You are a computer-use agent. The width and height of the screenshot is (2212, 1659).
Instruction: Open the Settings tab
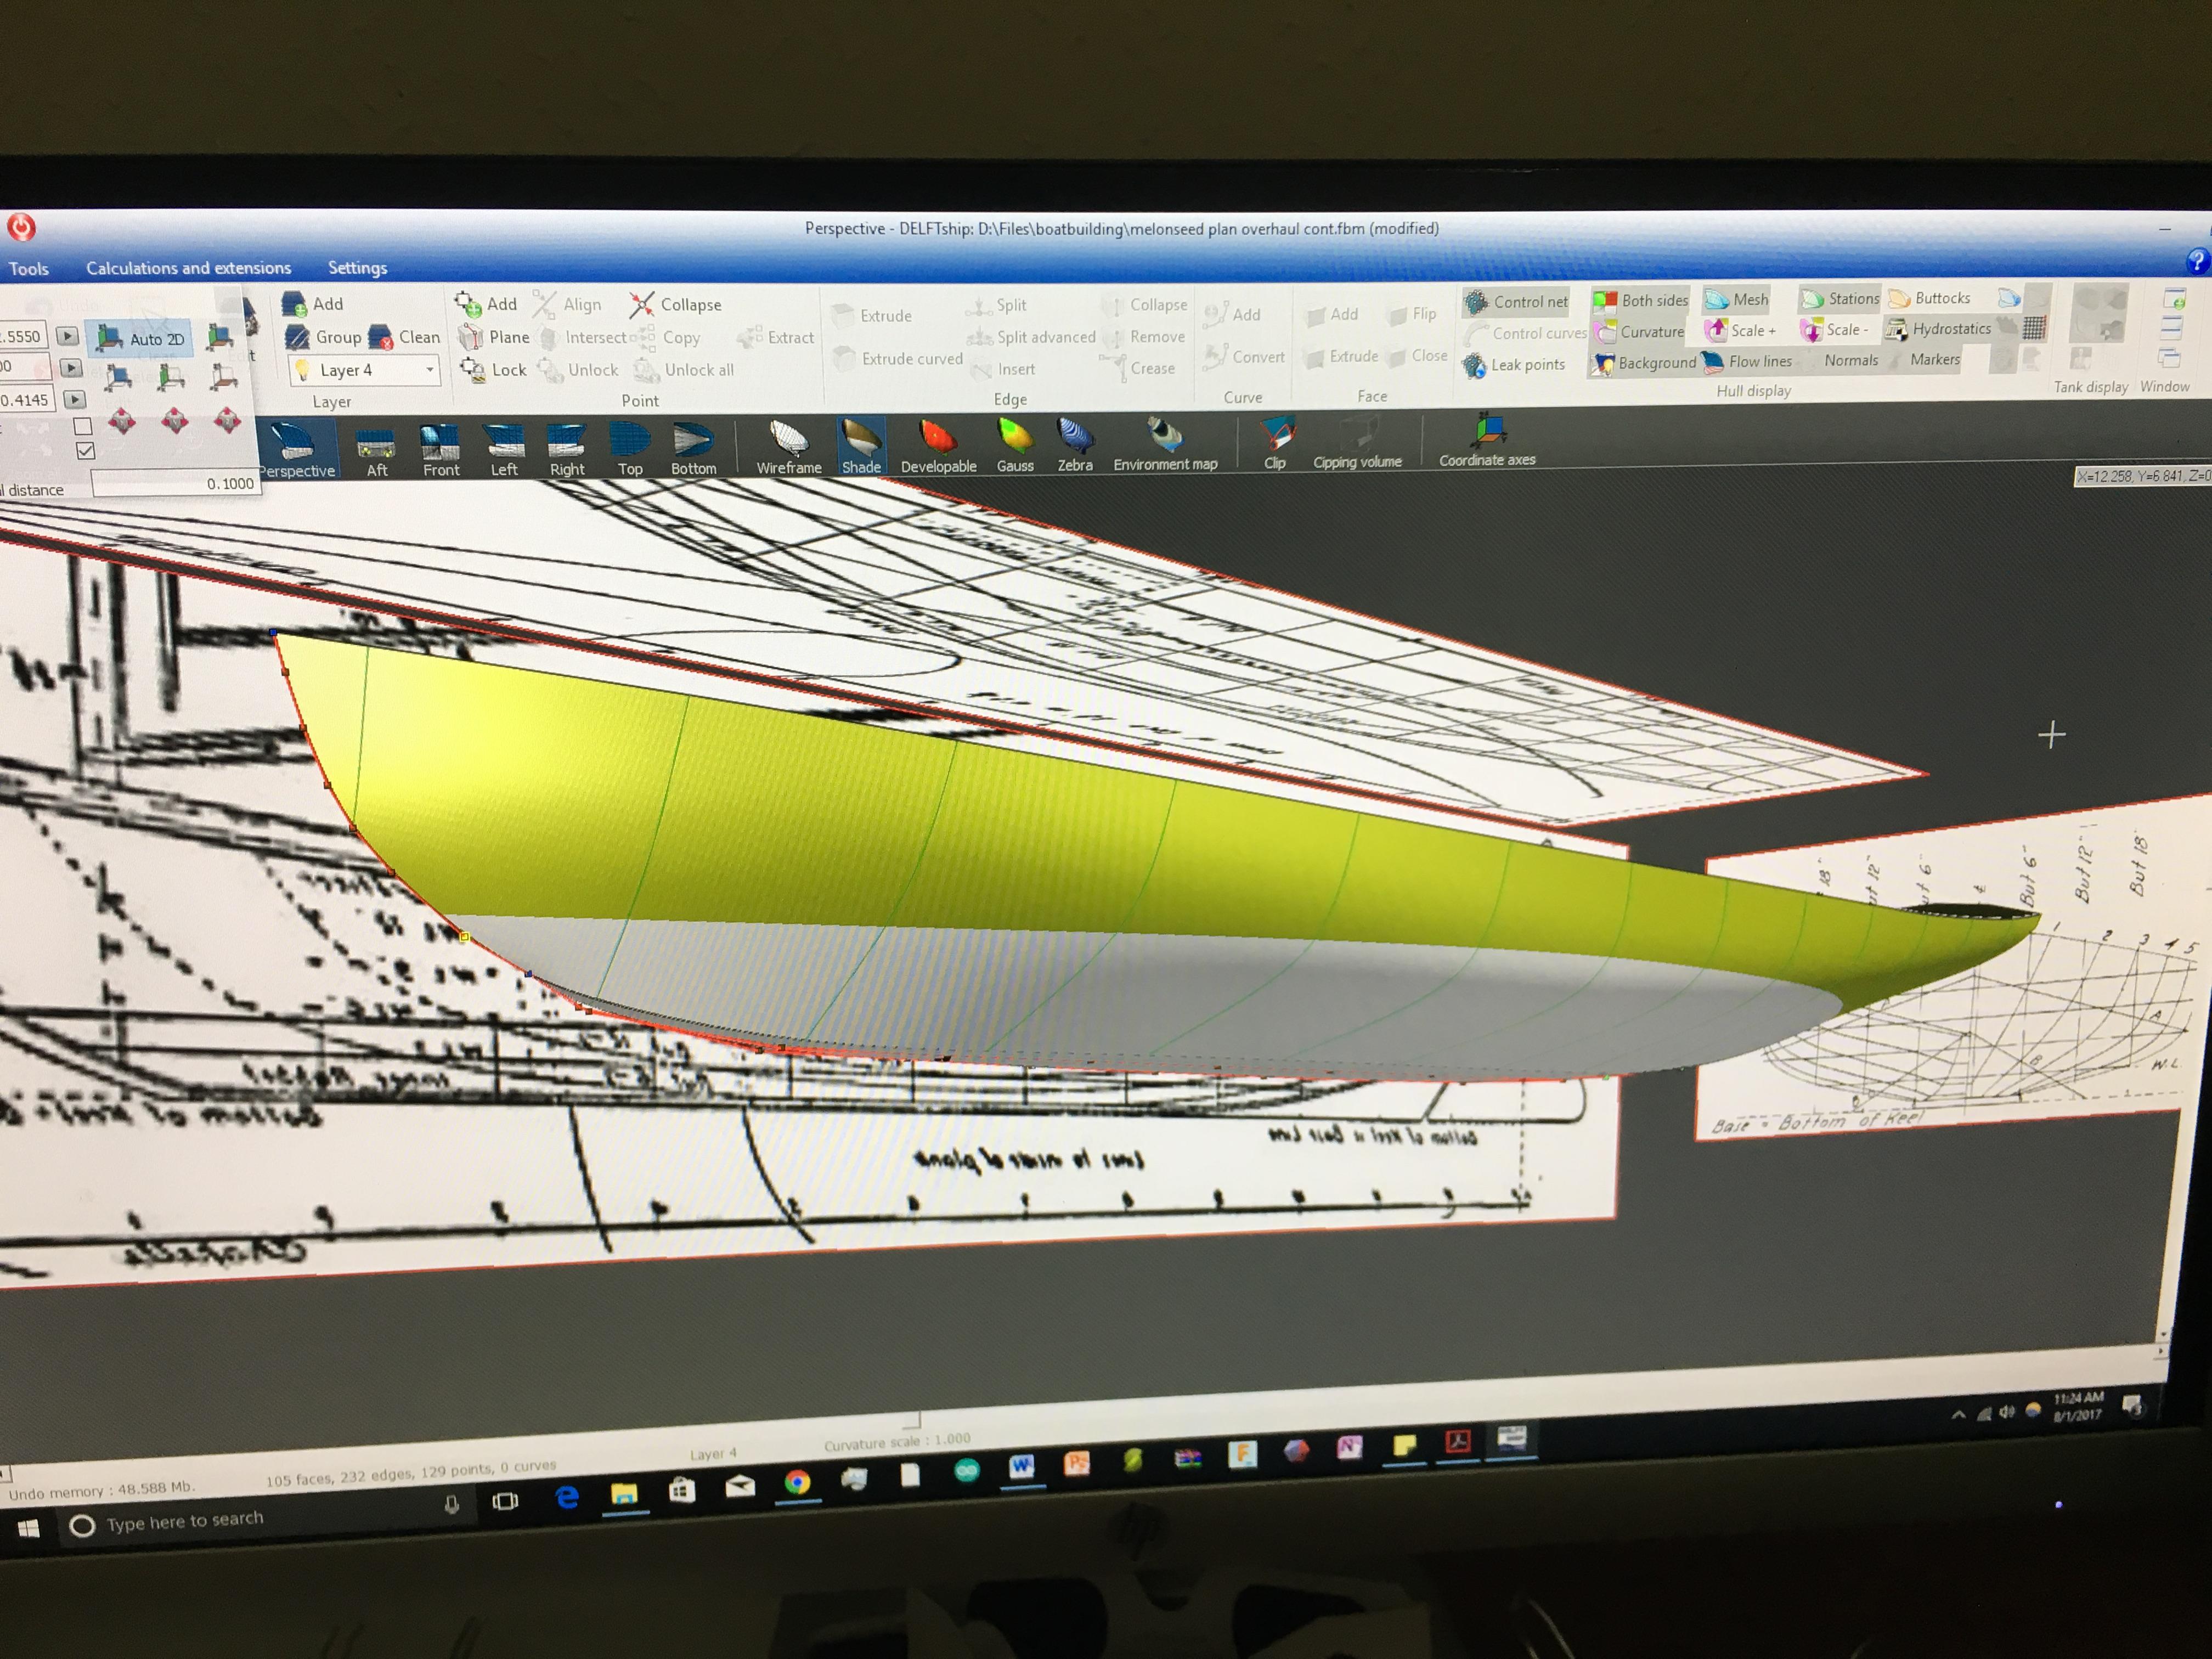click(357, 268)
